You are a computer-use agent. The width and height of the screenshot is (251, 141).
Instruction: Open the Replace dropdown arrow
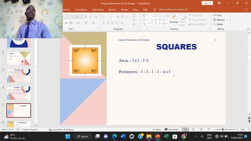pyautogui.click(x=227, y=20)
